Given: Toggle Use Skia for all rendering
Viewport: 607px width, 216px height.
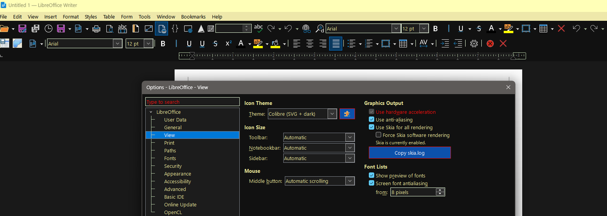Looking at the screenshot, I should [x=372, y=127].
